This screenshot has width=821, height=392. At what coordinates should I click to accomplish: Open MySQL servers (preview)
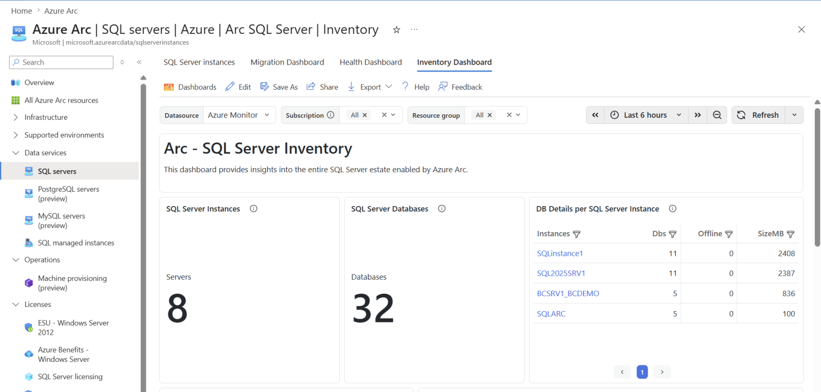pyautogui.click(x=61, y=221)
